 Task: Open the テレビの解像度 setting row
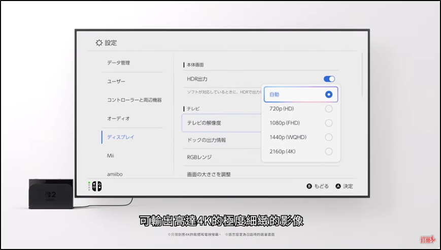(x=222, y=123)
